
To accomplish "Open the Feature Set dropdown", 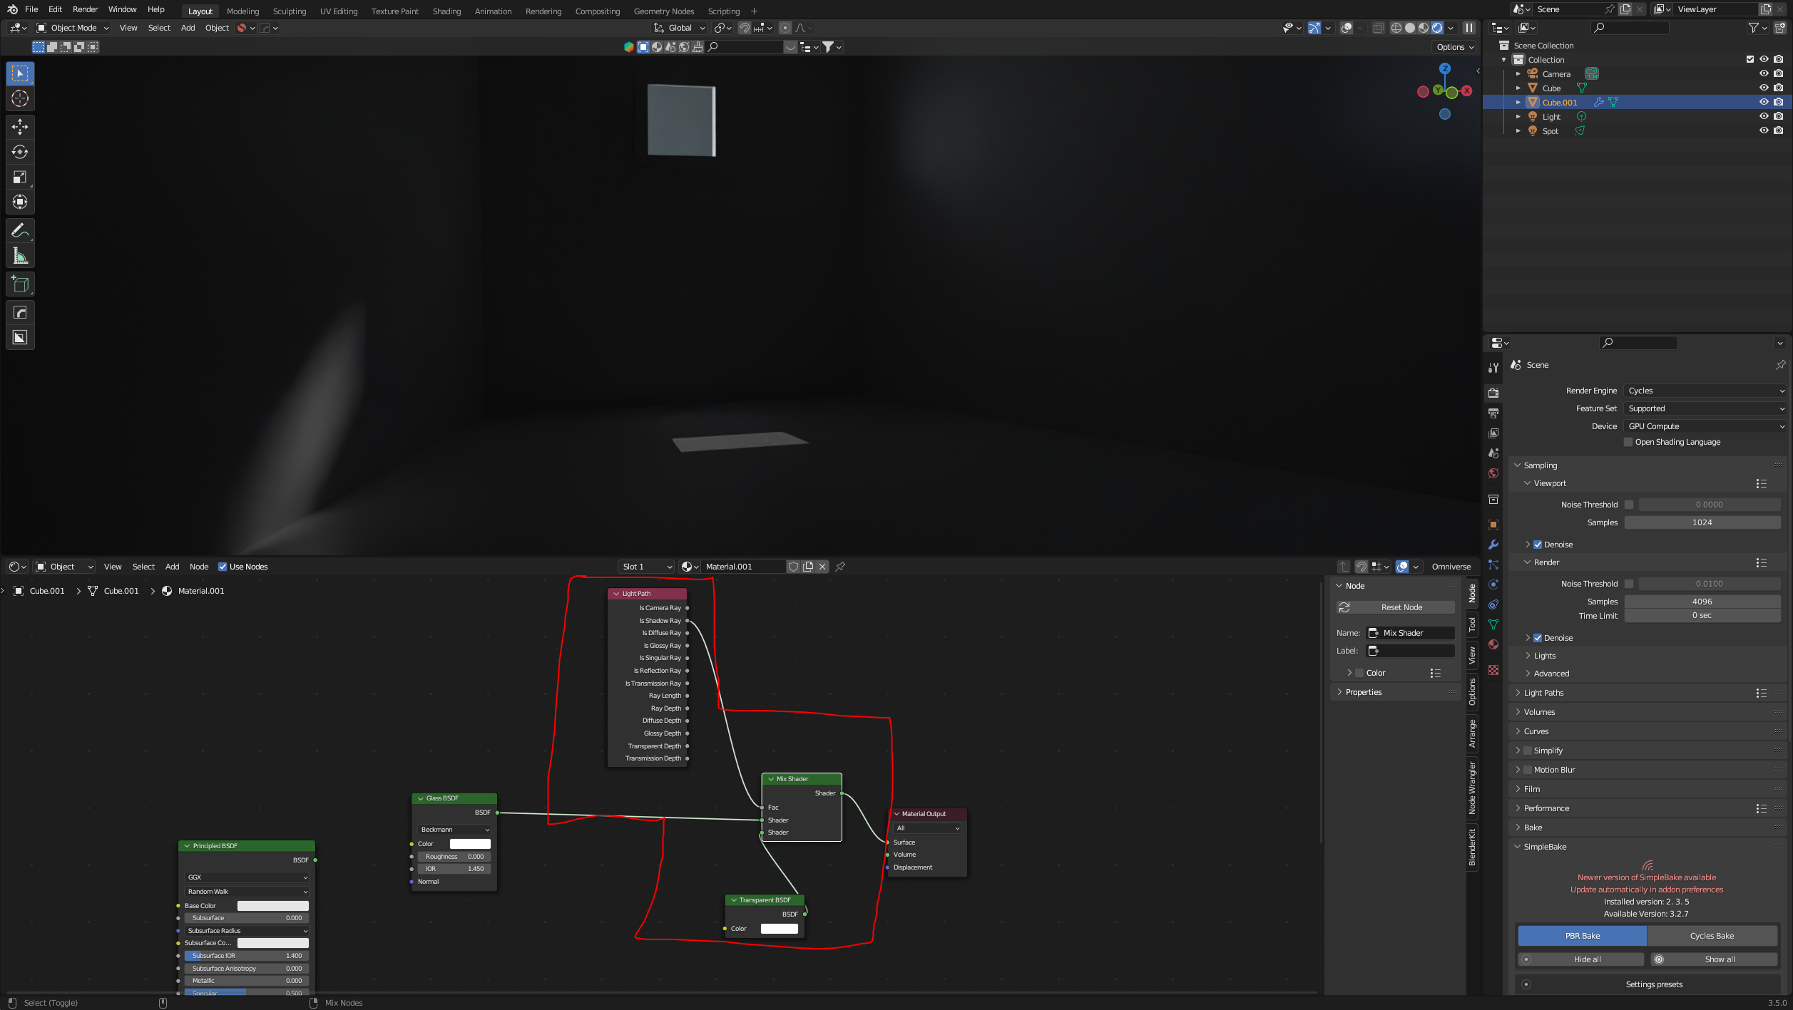I will [x=1705, y=408].
